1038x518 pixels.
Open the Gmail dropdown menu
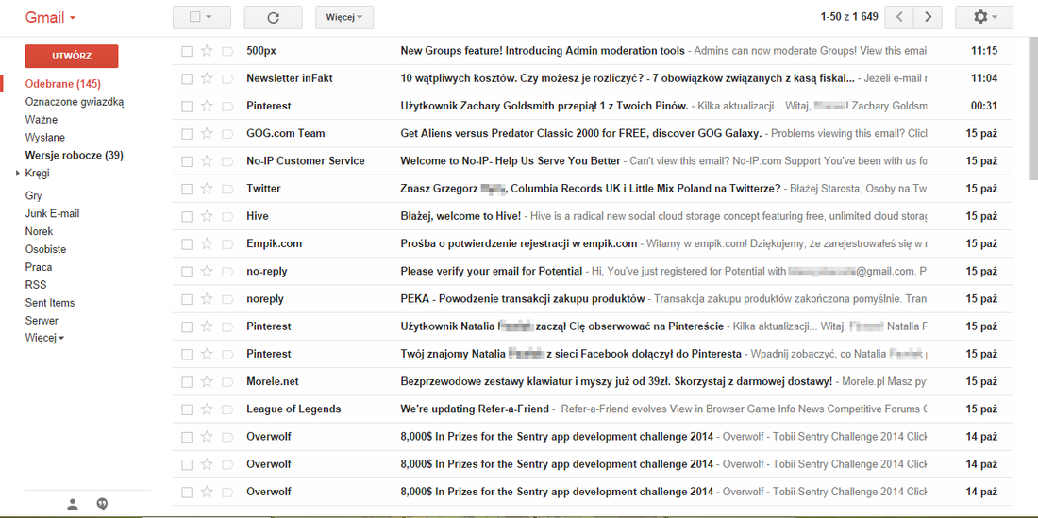[50, 17]
